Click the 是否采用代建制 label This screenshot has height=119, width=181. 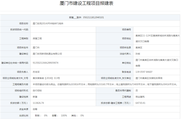click(123, 90)
